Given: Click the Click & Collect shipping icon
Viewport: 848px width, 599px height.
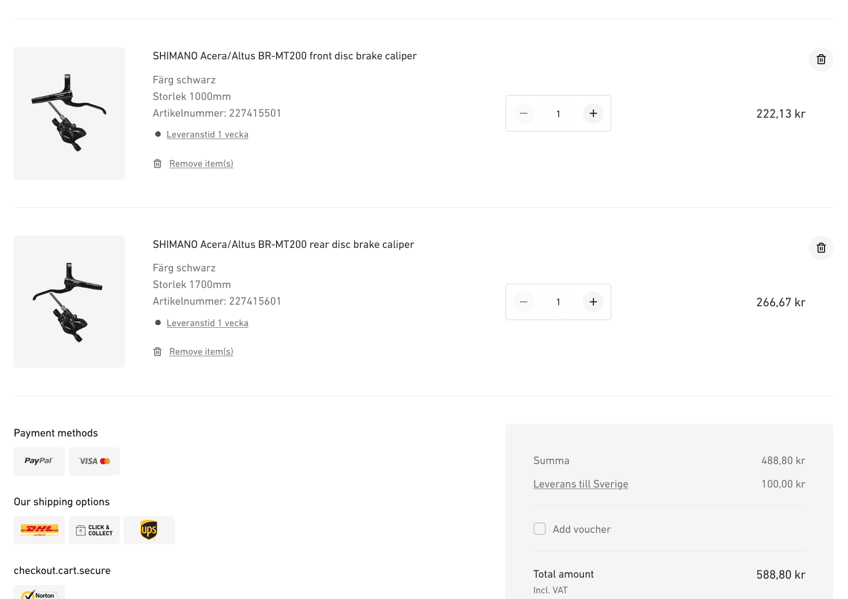Looking at the screenshot, I should pyautogui.click(x=94, y=530).
